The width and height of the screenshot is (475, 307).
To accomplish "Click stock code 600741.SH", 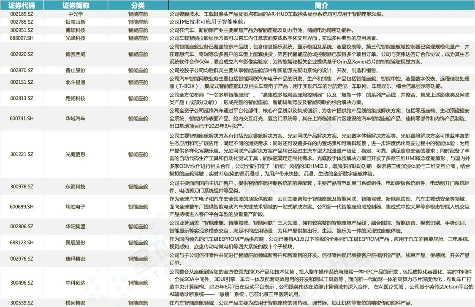I will pyautogui.click(x=22, y=118).
